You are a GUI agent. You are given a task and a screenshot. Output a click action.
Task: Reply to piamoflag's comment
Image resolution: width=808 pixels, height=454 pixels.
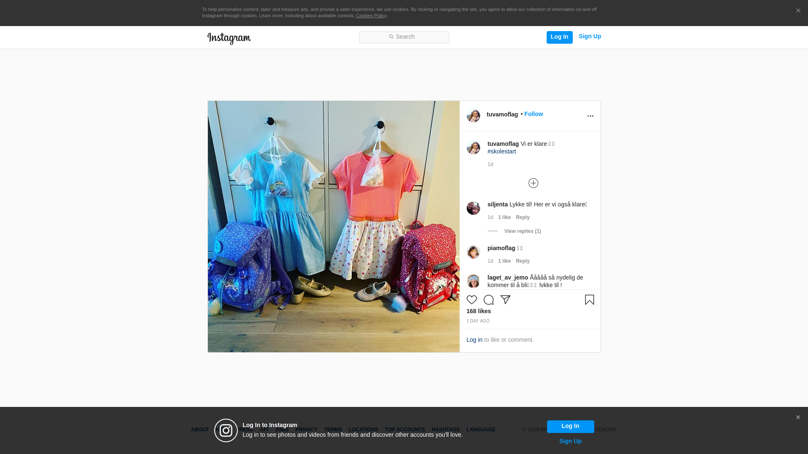[523, 261]
